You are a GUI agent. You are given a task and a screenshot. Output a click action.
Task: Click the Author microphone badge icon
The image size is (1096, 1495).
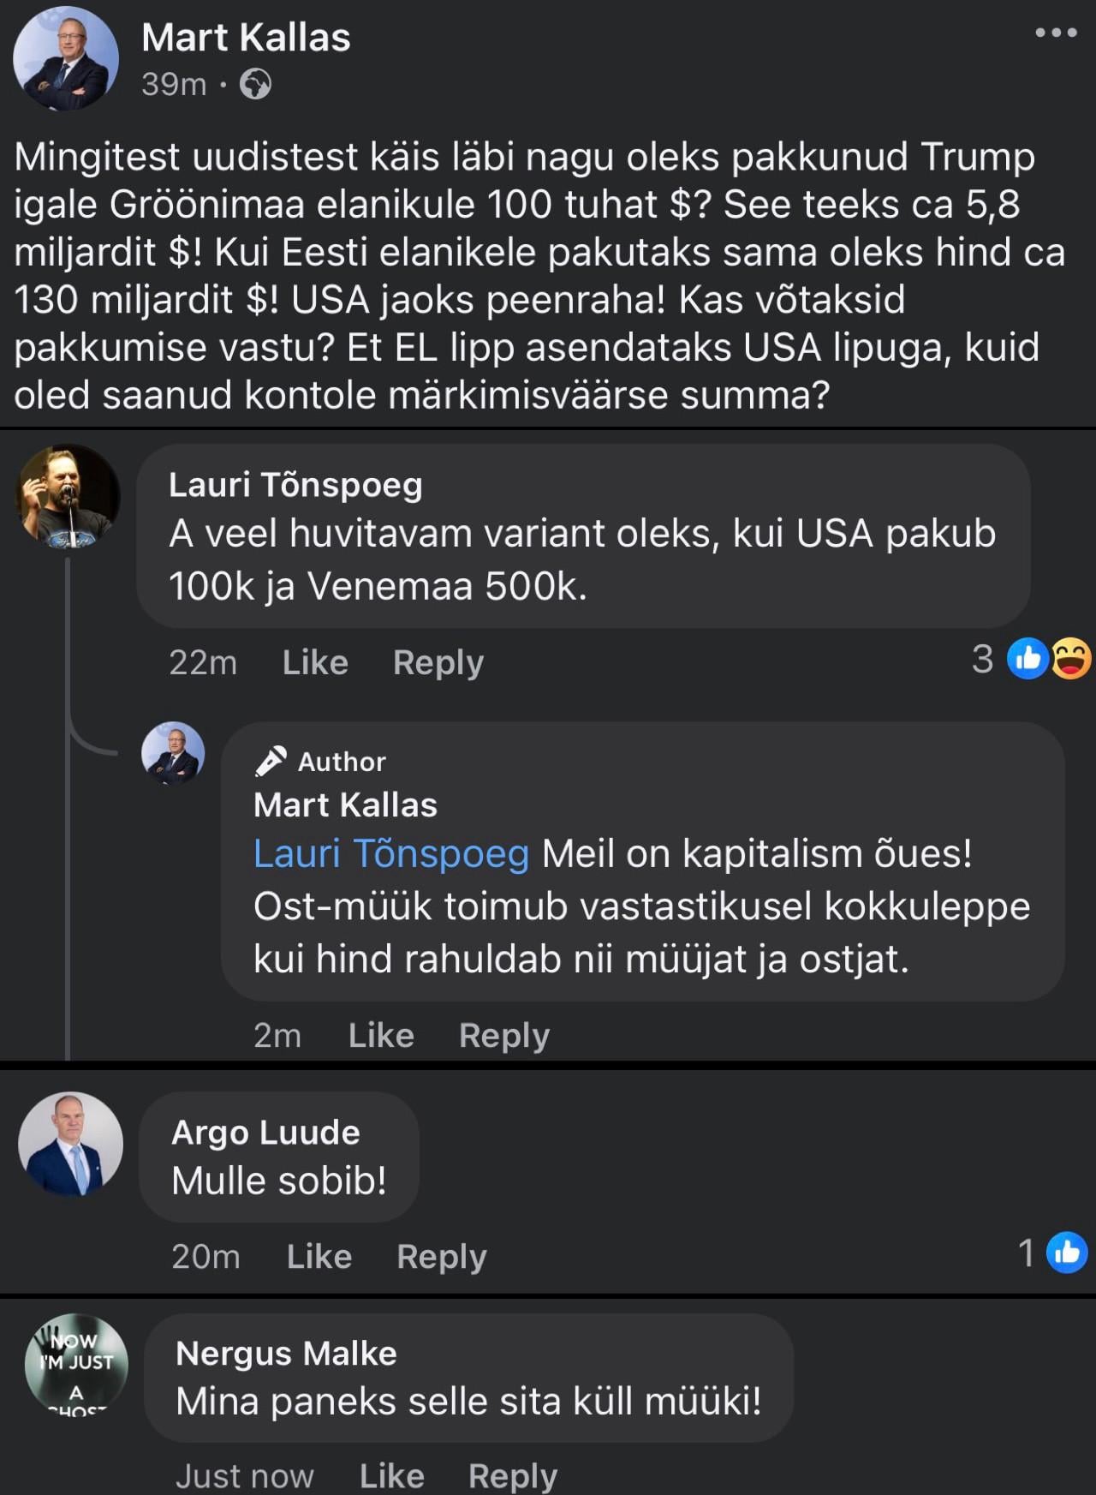[271, 761]
